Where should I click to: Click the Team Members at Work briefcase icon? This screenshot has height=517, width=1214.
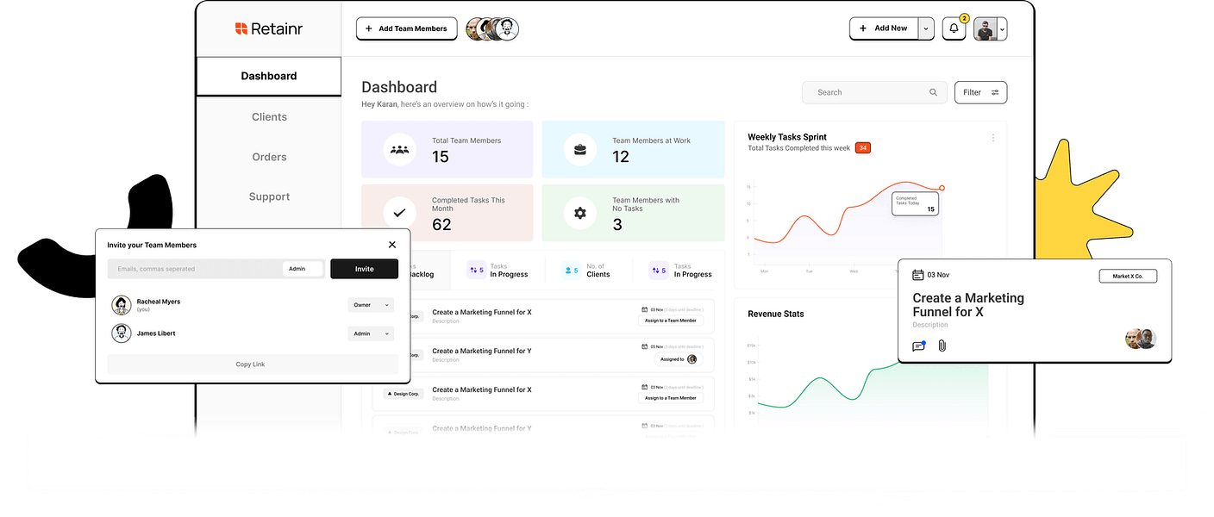[579, 149]
